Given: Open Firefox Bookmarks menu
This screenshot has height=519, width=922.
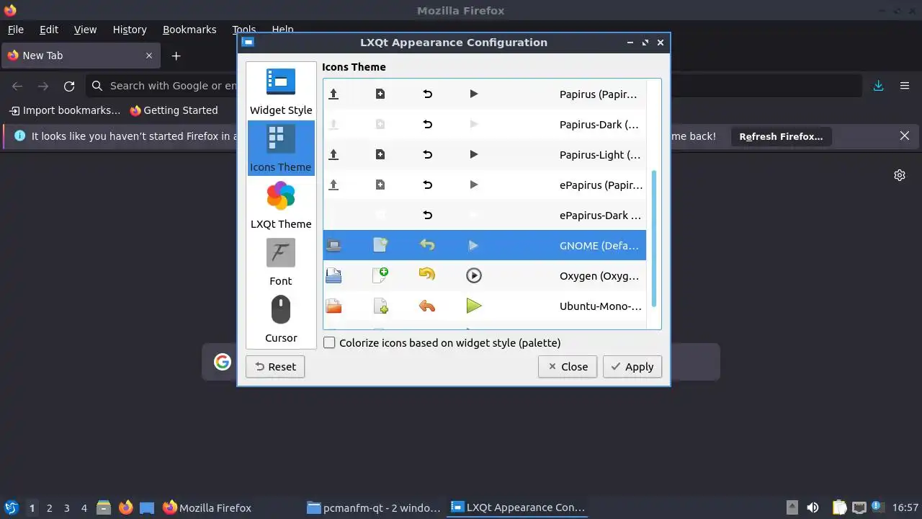Looking at the screenshot, I should 189,30.
